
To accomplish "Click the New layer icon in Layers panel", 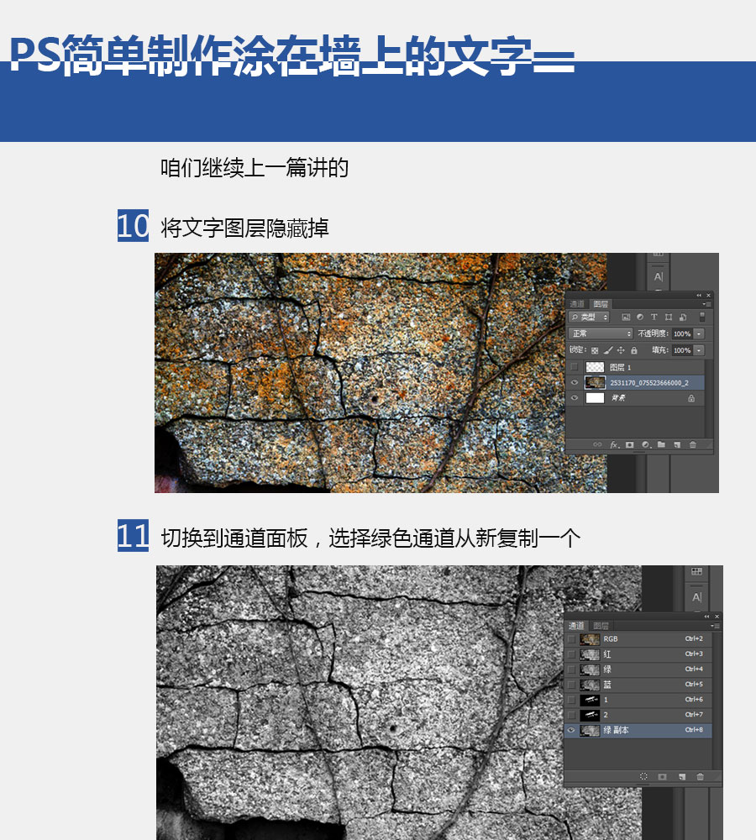I will 678,445.
